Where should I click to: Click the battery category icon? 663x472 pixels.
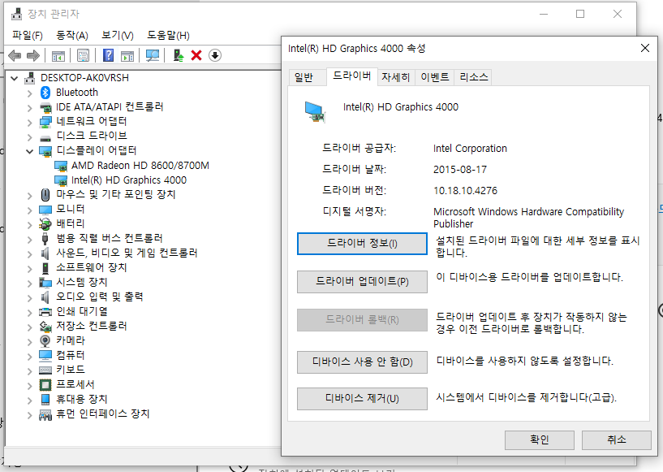click(45, 224)
